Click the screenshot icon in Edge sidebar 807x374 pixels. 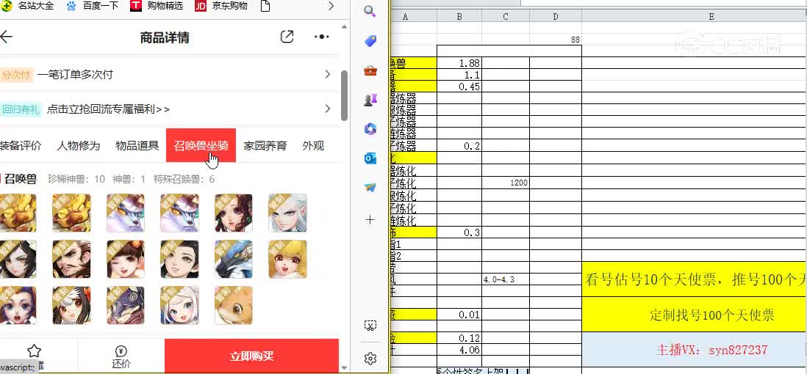tap(370, 325)
